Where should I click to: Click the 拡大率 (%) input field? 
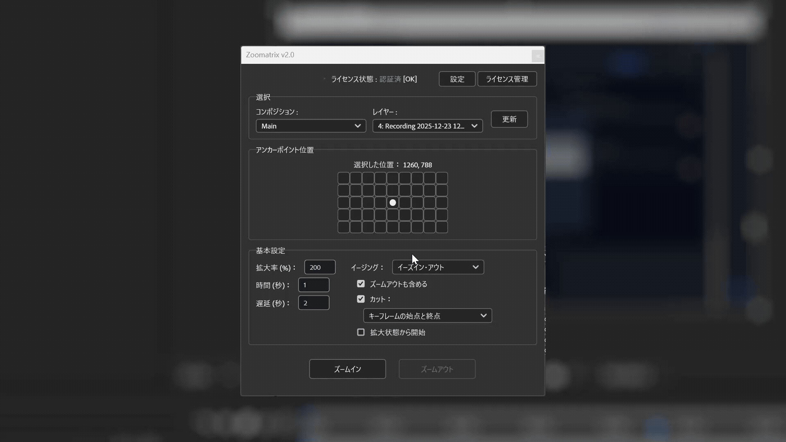coord(320,267)
